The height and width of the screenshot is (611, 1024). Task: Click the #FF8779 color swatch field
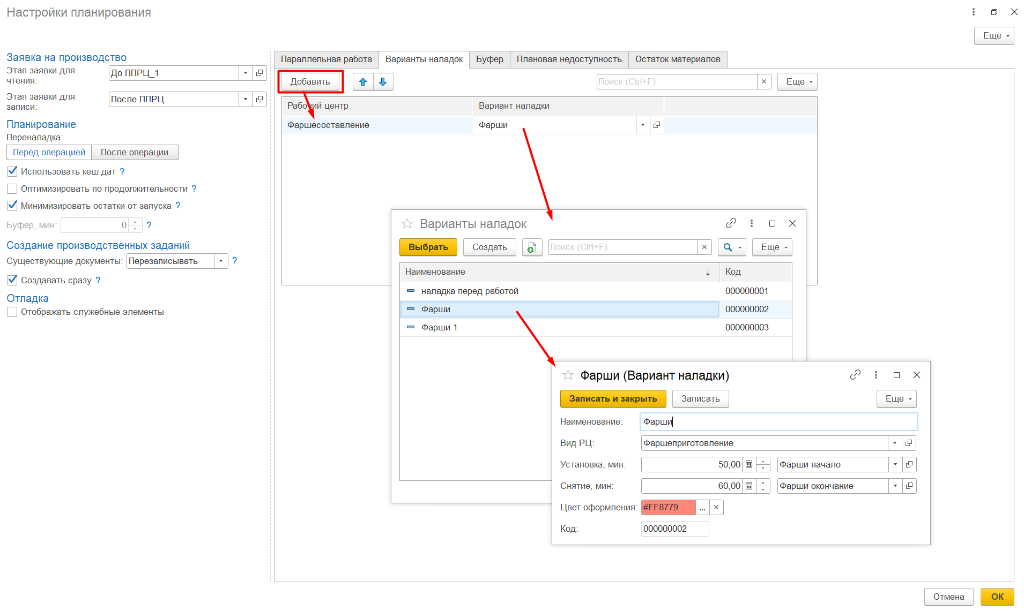(667, 508)
